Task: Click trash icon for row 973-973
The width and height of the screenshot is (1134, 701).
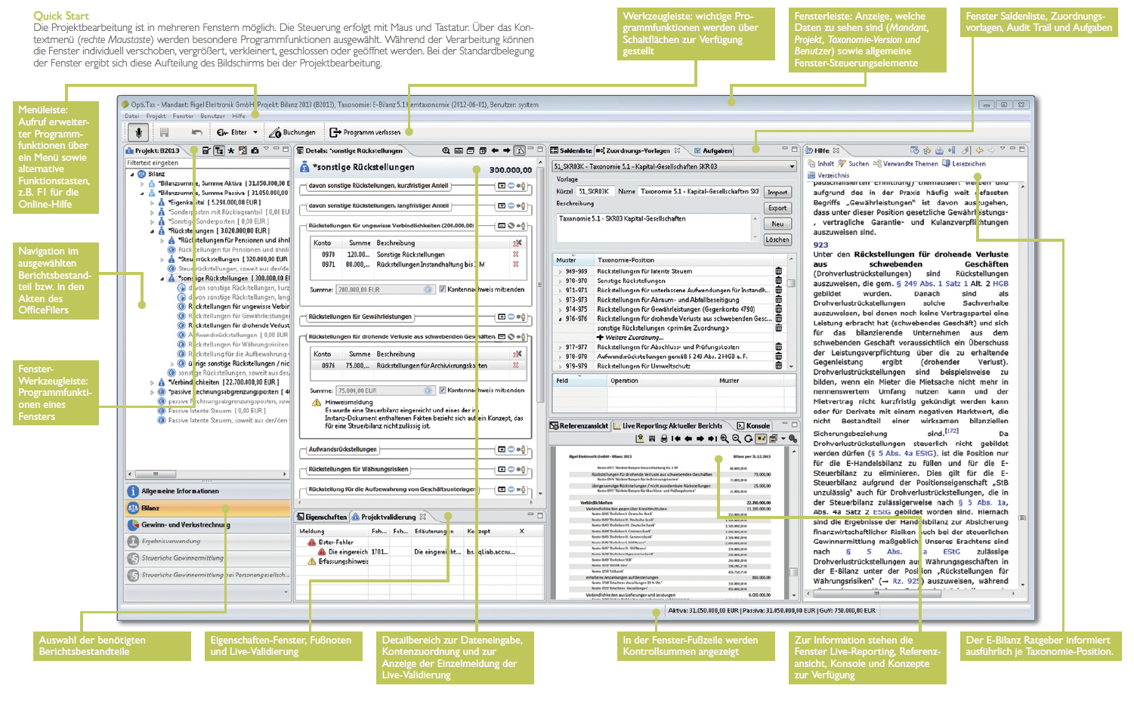Action: (x=778, y=300)
